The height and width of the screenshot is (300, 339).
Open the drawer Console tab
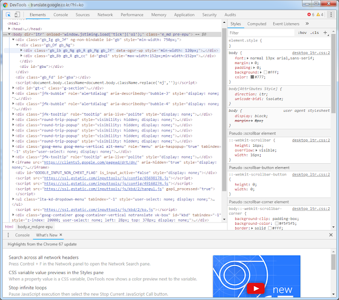22,235
